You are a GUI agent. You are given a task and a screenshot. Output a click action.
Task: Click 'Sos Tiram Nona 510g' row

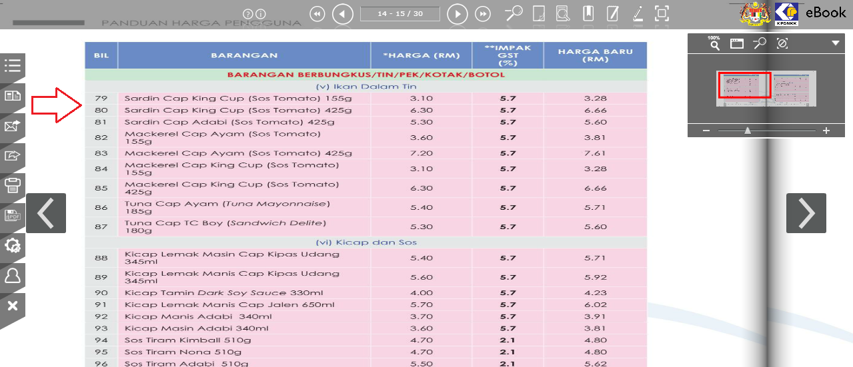point(365,352)
